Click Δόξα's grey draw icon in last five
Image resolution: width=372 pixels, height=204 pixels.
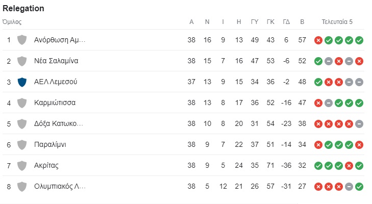pos(359,124)
